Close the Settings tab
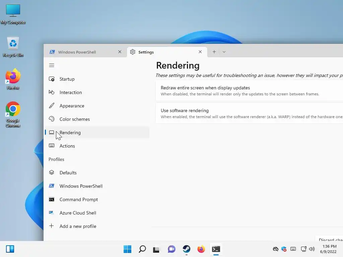Image resolution: width=343 pixels, height=257 pixels. tap(200, 52)
